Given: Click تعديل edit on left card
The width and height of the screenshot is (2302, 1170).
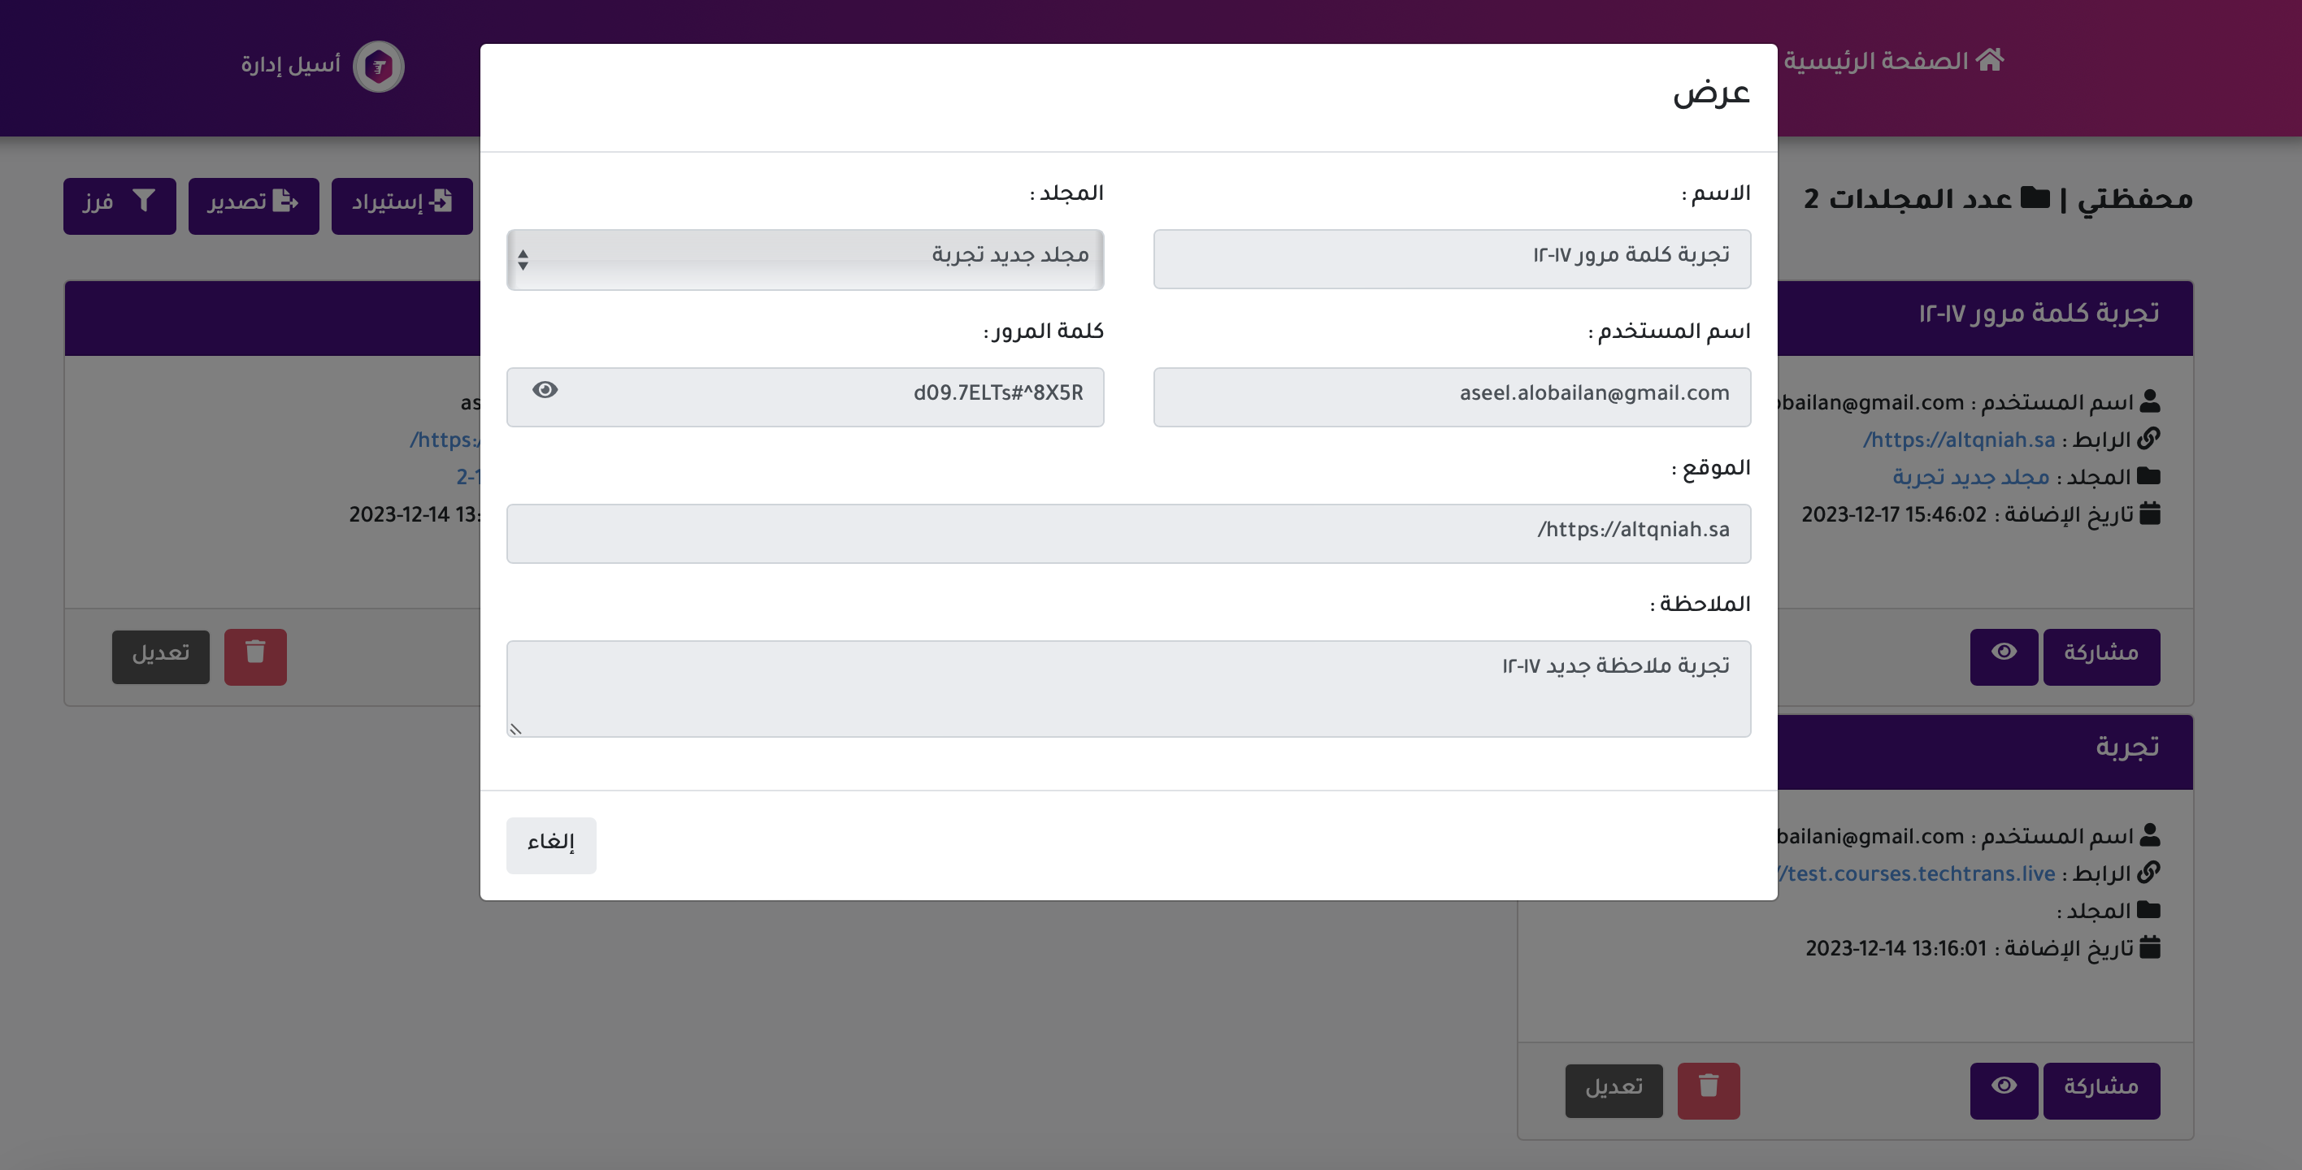Looking at the screenshot, I should (160, 656).
